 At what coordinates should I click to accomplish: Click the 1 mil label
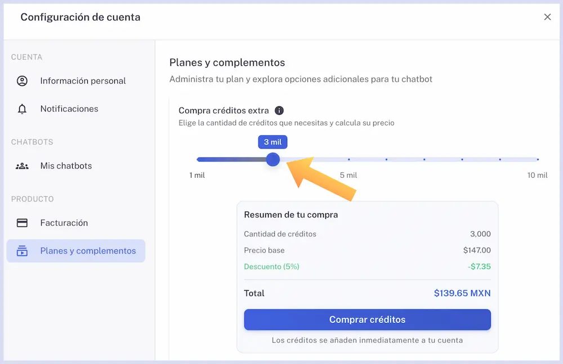(x=197, y=175)
